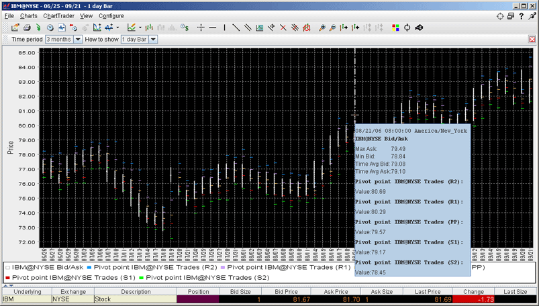The width and height of the screenshot is (539, 306).
Task: Click the '1 day Bar' combo box field
Action: click(x=135, y=39)
